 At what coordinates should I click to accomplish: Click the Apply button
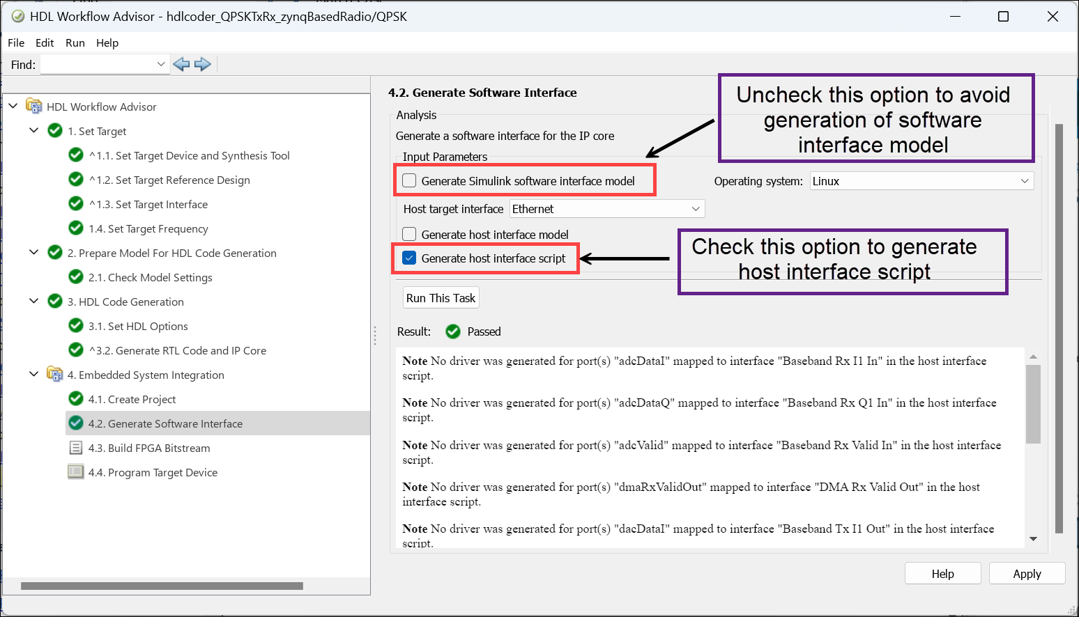[1026, 574]
